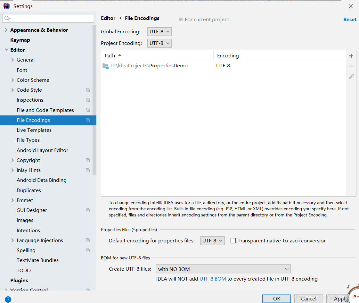
Task: Select Font settings page
Action: pos(22,70)
